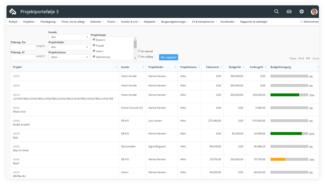Sort by Budget/kr column arrows
Viewport: 325px width, 184px height.
click(x=243, y=67)
